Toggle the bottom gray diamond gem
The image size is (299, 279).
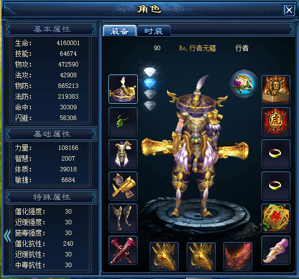click(149, 105)
